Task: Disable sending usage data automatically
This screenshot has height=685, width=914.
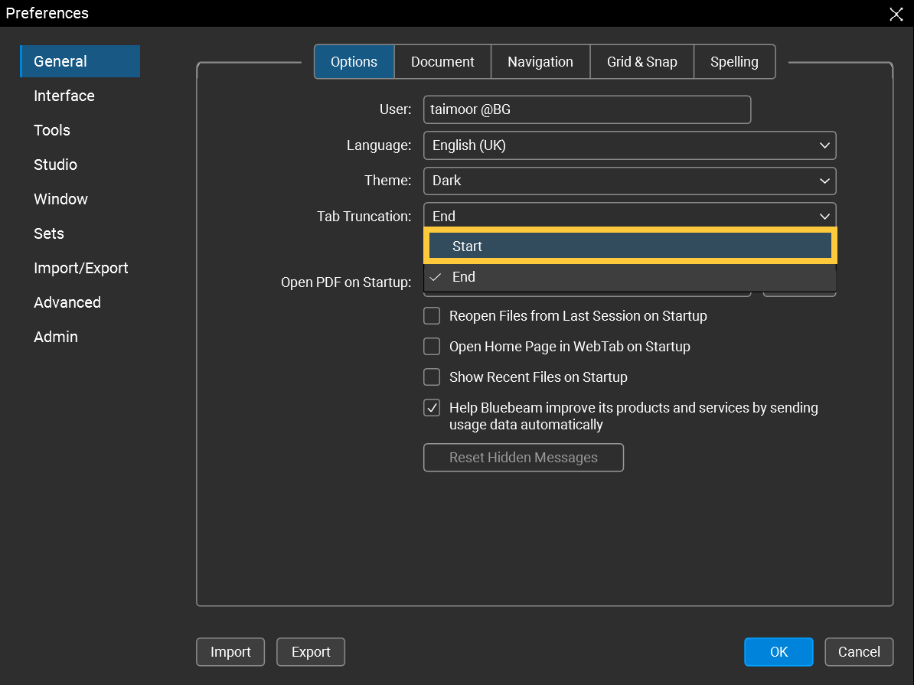Action: (x=431, y=407)
